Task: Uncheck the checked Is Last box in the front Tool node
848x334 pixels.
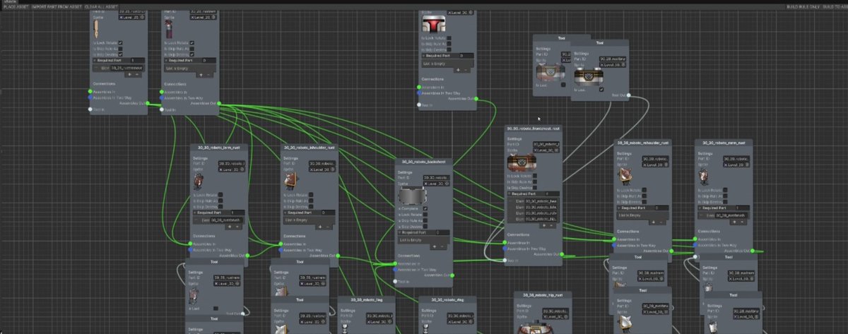Action: click(601, 89)
